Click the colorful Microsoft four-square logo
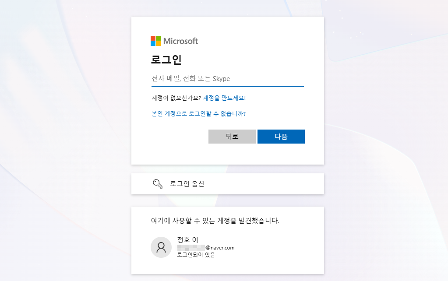The height and width of the screenshot is (281, 448). [x=155, y=41]
